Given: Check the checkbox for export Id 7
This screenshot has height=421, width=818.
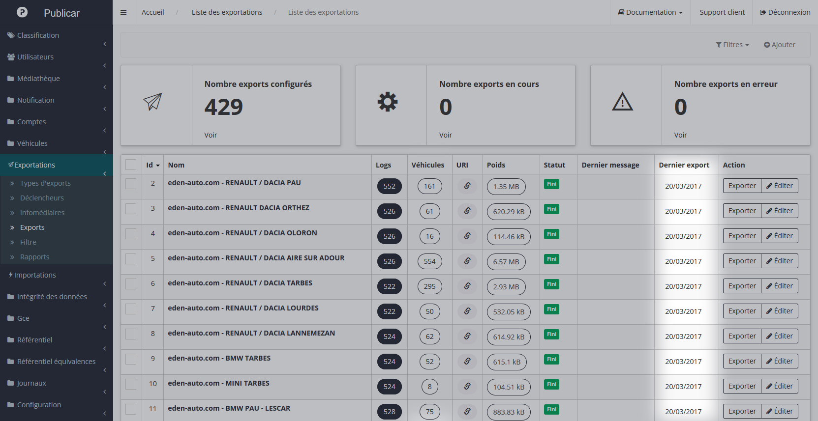Looking at the screenshot, I should coord(131,309).
